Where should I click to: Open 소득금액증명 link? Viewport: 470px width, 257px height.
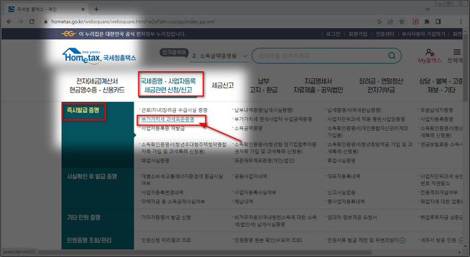[x=248, y=129]
